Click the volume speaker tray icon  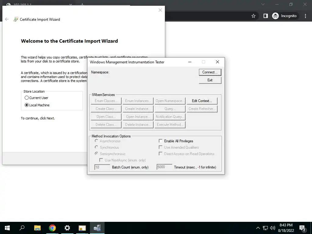[x=273, y=228]
